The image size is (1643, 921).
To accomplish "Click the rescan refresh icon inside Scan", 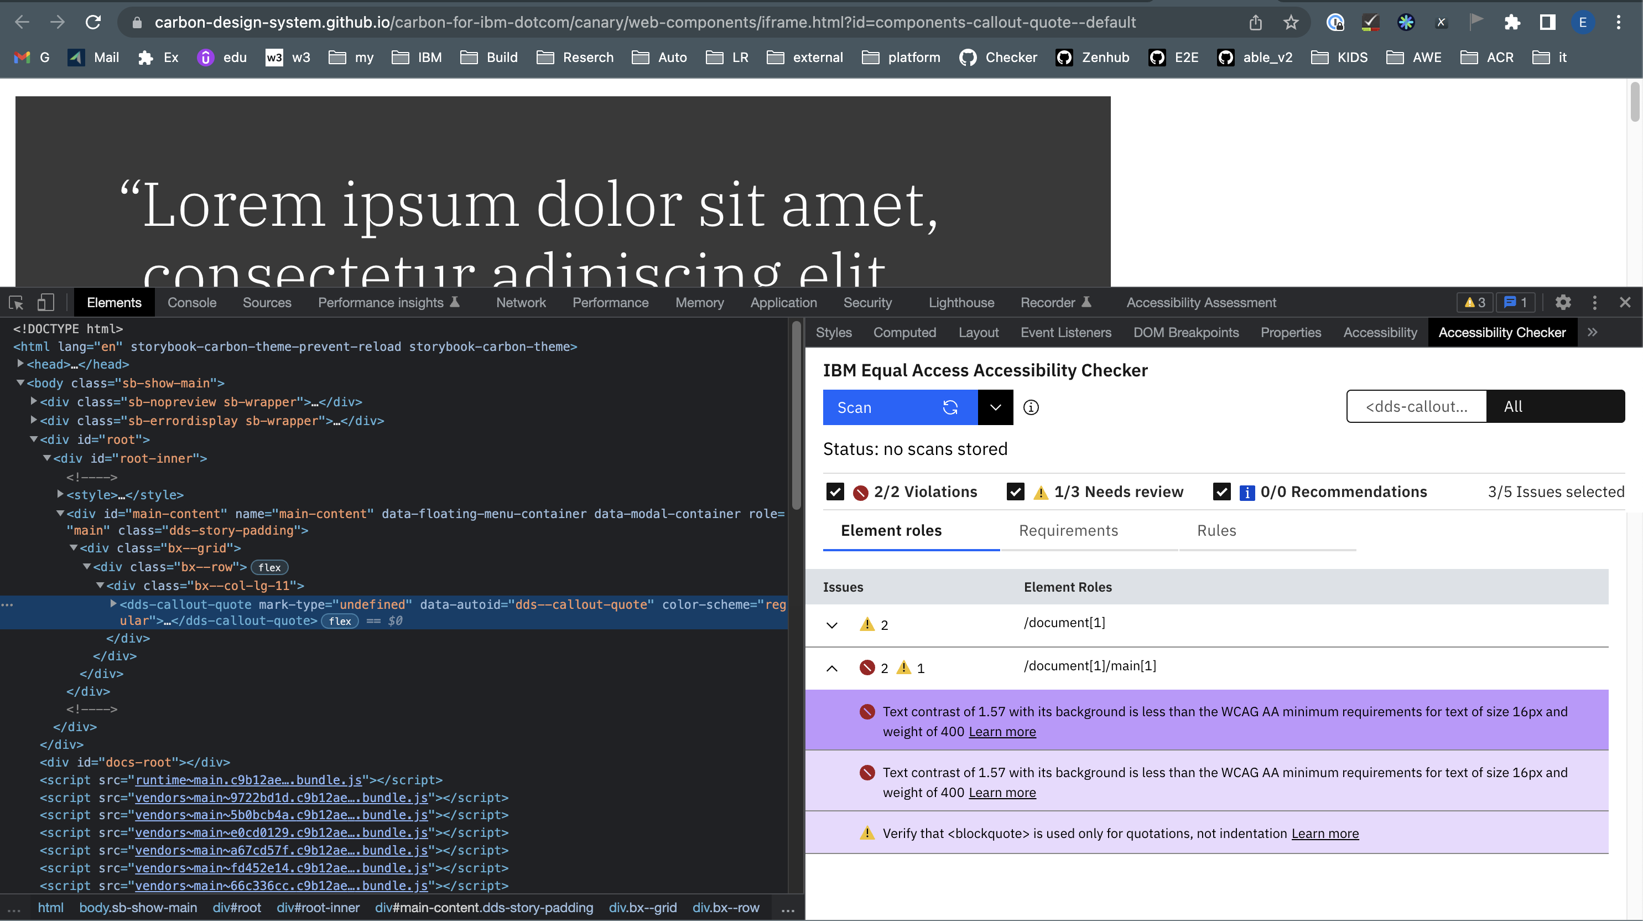I will point(950,407).
